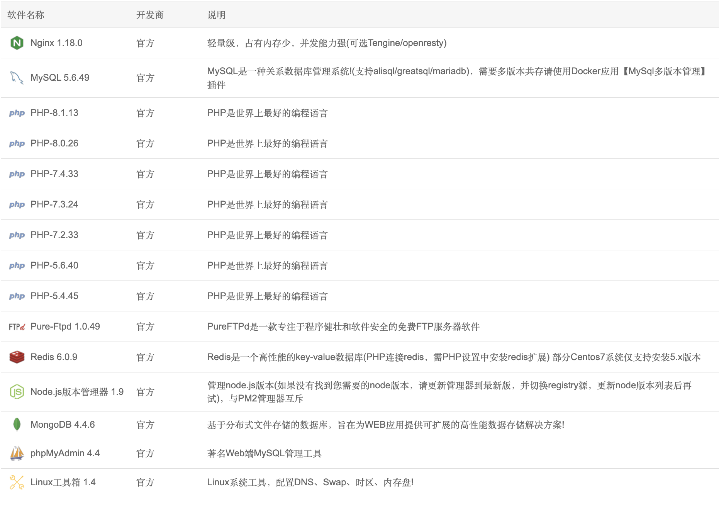Viewport: 719px width, 510px height.
Task: Click the 软件名称 column header
Action: click(x=26, y=15)
